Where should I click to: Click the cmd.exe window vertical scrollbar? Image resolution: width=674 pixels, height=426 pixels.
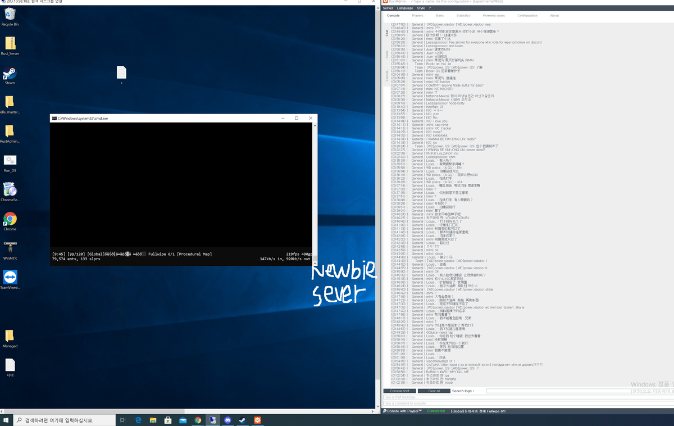click(x=315, y=194)
